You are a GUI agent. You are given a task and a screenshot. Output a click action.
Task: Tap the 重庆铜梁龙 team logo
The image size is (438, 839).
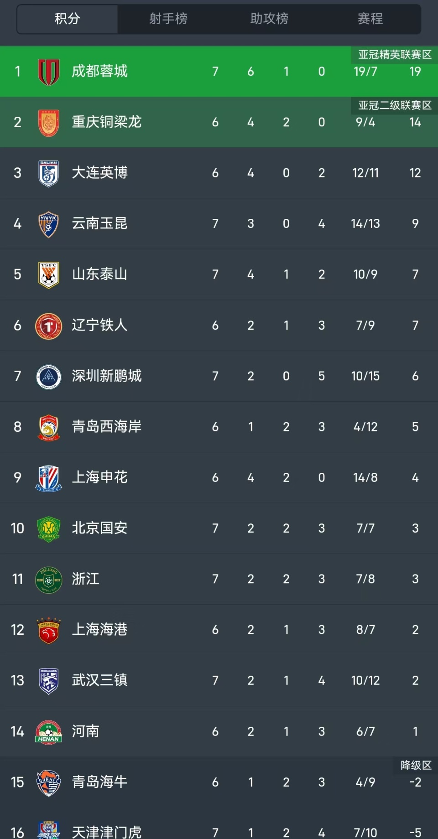pos(48,123)
